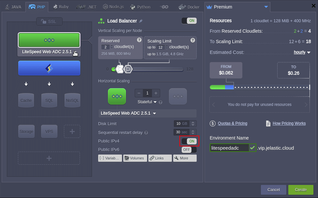This screenshot has height=198, width=318.
Task: Select the blue LiteSpeed application server block
Action: click(x=49, y=68)
